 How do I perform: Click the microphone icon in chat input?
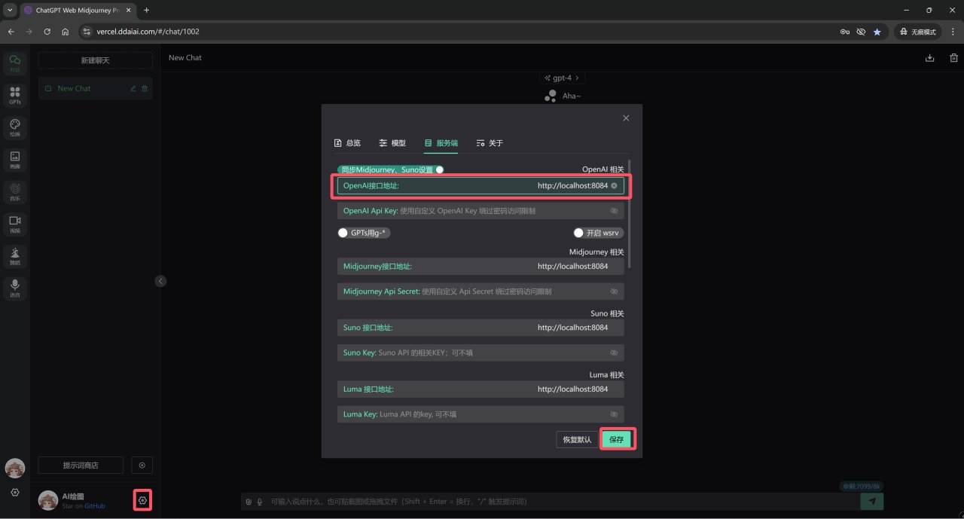click(260, 502)
